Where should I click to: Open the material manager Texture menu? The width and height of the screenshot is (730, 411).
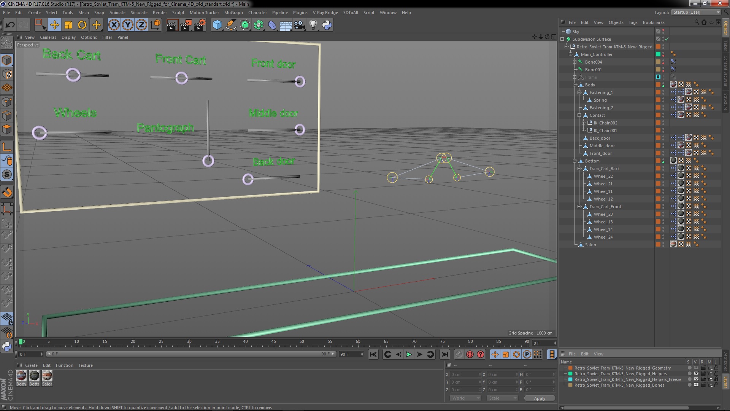[86, 365]
